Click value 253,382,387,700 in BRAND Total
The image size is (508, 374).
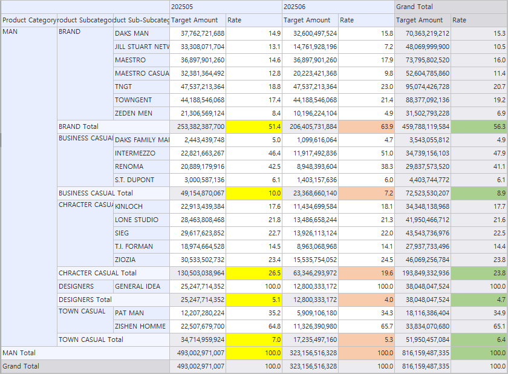(x=198, y=126)
